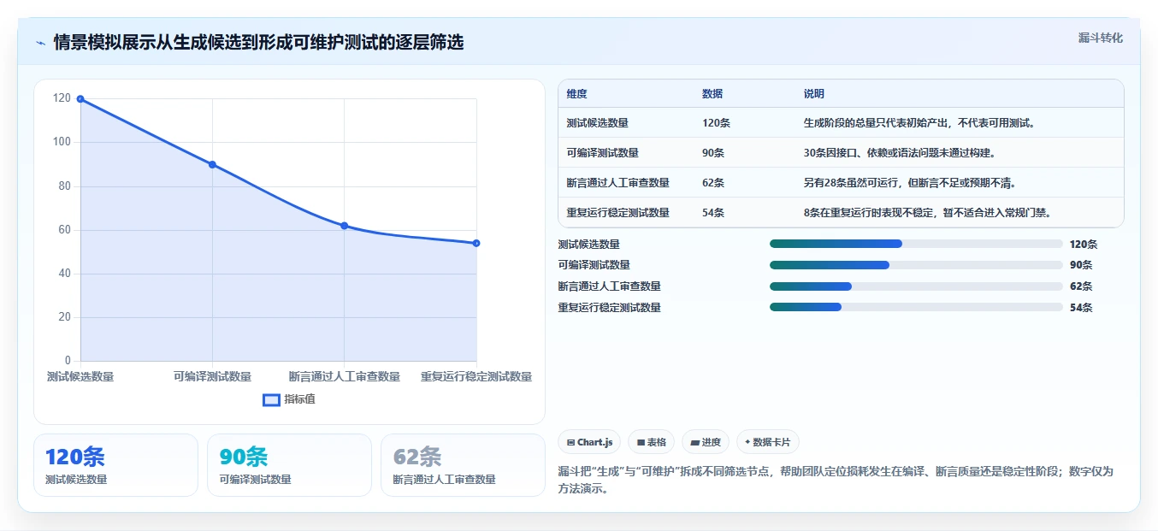Click the 测试候选数量 progress bar label
This screenshot has width=1158, height=531.
[x=588, y=244]
